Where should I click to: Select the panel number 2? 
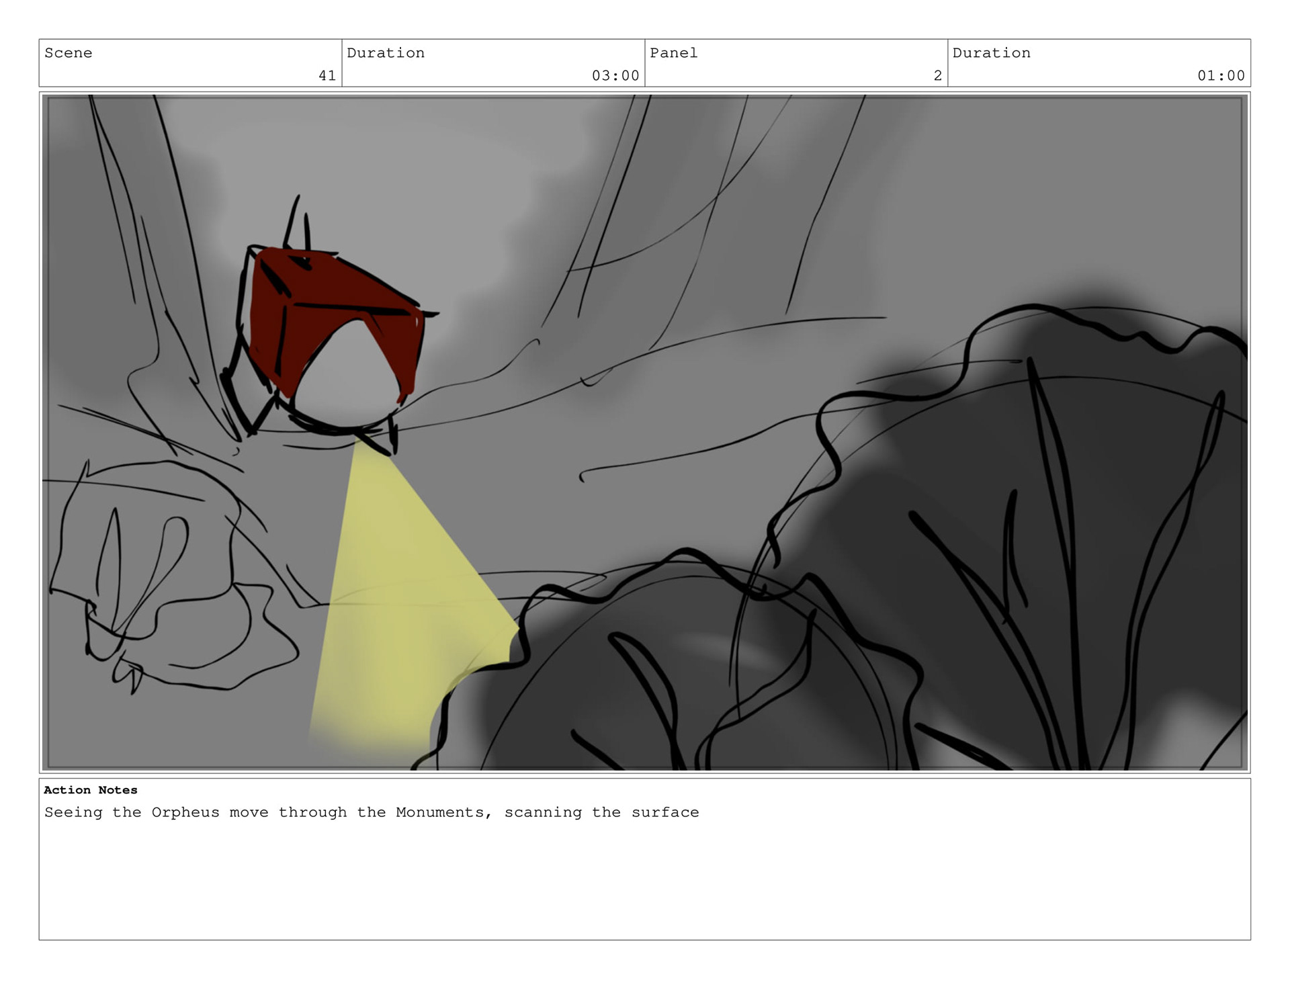[x=937, y=76]
